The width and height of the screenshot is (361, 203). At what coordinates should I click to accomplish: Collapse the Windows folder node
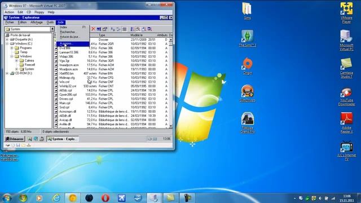(12, 56)
